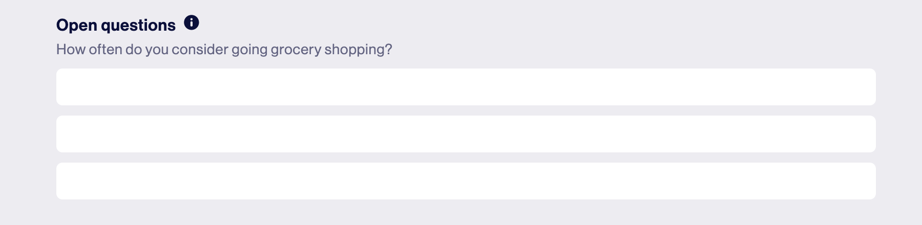The image size is (922, 225).
Task: Activate the text box directly under the question
Action: coord(466,87)
